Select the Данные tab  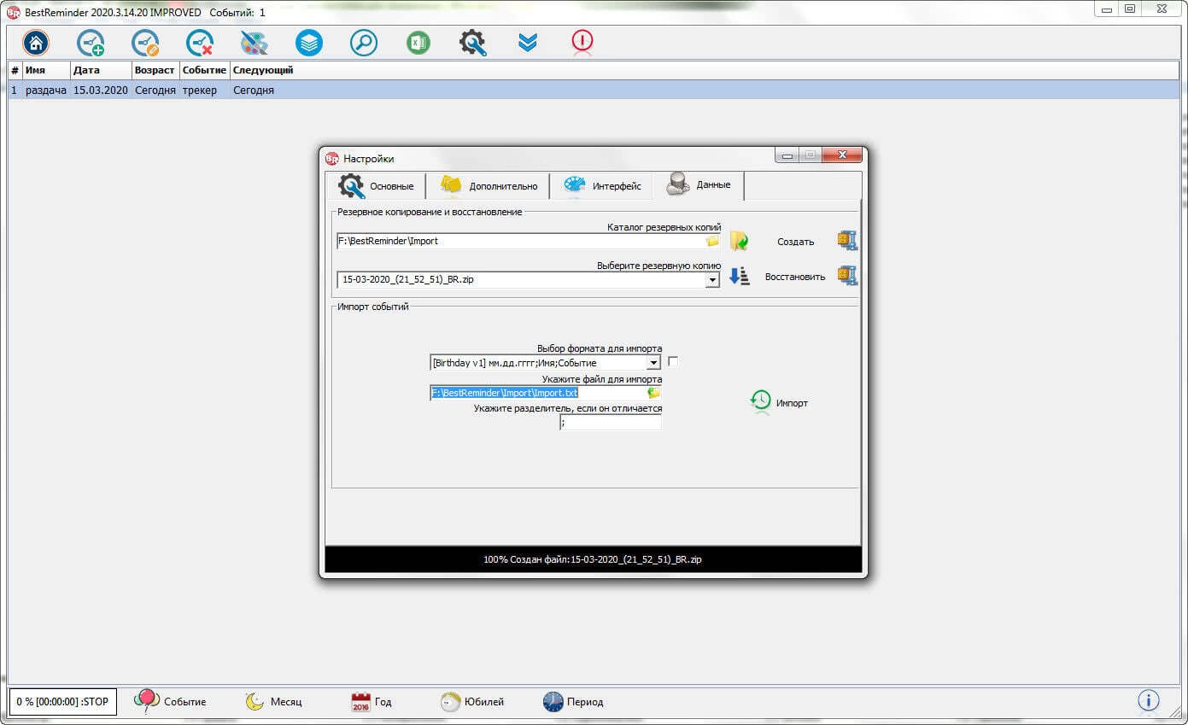(699, 184)
